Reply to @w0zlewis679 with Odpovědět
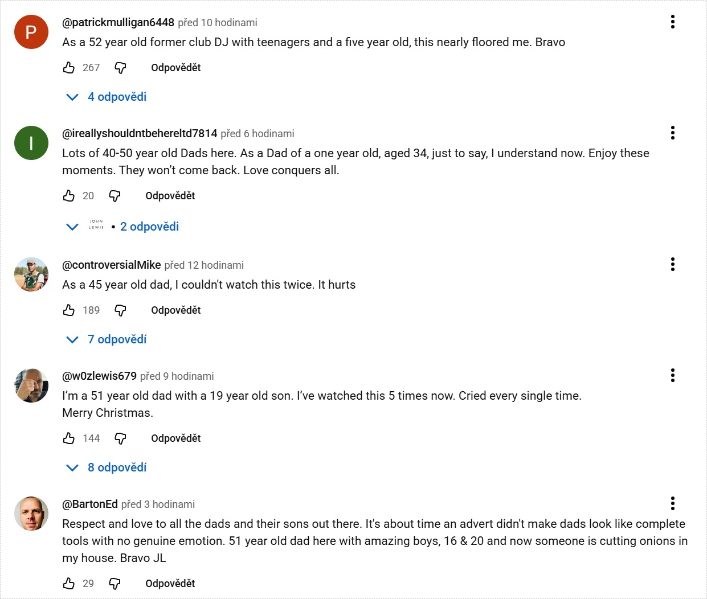707x599 pixels. (175, 438)
